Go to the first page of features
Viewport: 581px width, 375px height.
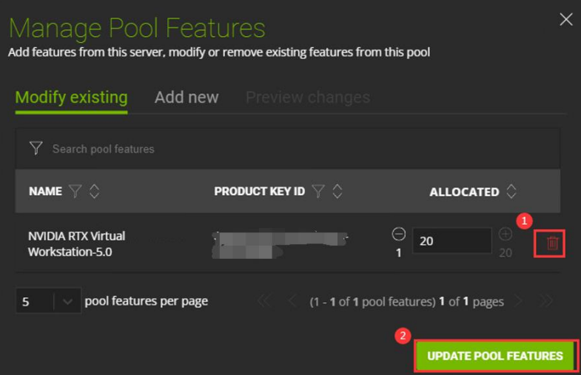(263, 302)
